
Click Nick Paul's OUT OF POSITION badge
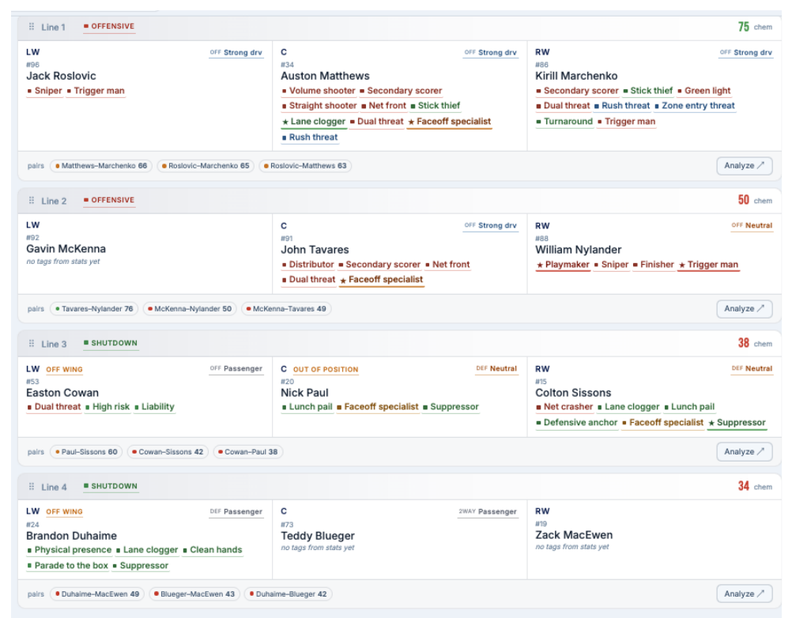(x=326, y=369)
